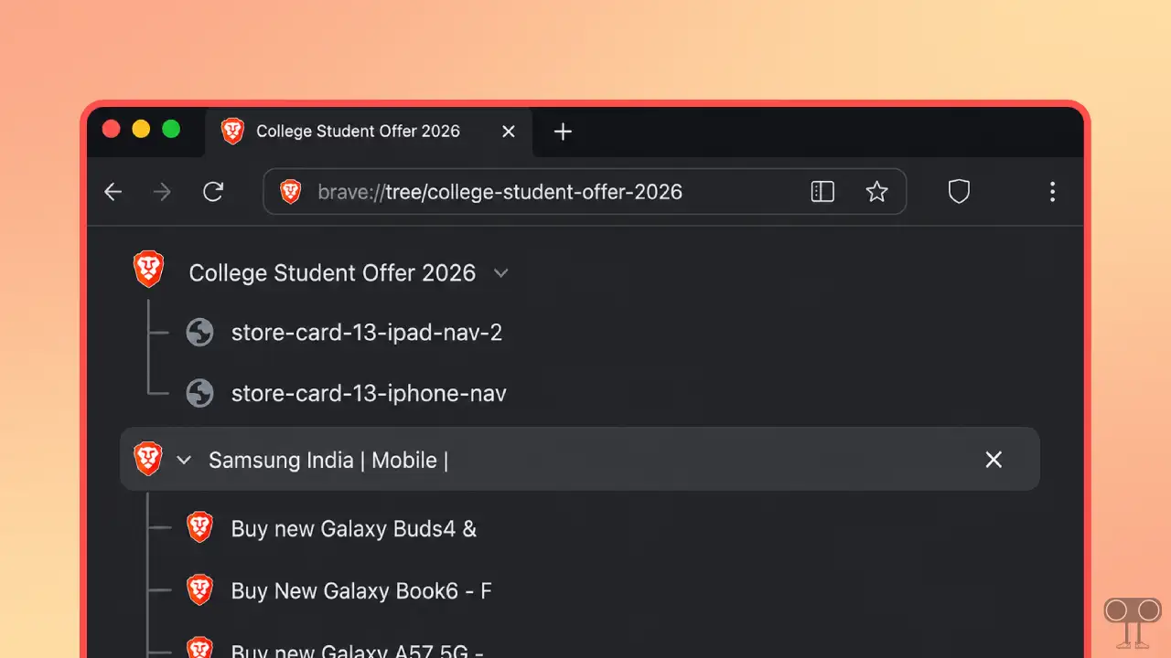Click Brave icon on Samsung India row
The image size is (1171, 658).
coord(147,458)
